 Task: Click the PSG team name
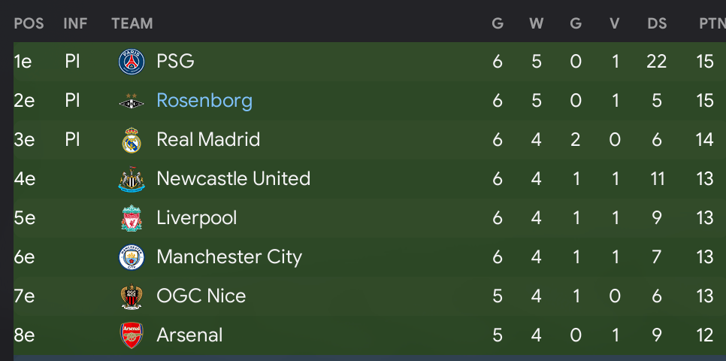point(175,61)
